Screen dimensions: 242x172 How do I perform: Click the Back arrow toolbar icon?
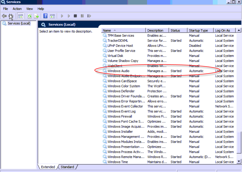(4, 16)
